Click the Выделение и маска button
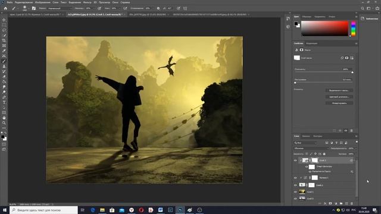 [339, 90]
